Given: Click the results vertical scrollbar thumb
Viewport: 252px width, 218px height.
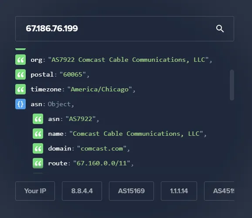Looking at the screenshot, I should pyautogui.click(x=232, y=85).
